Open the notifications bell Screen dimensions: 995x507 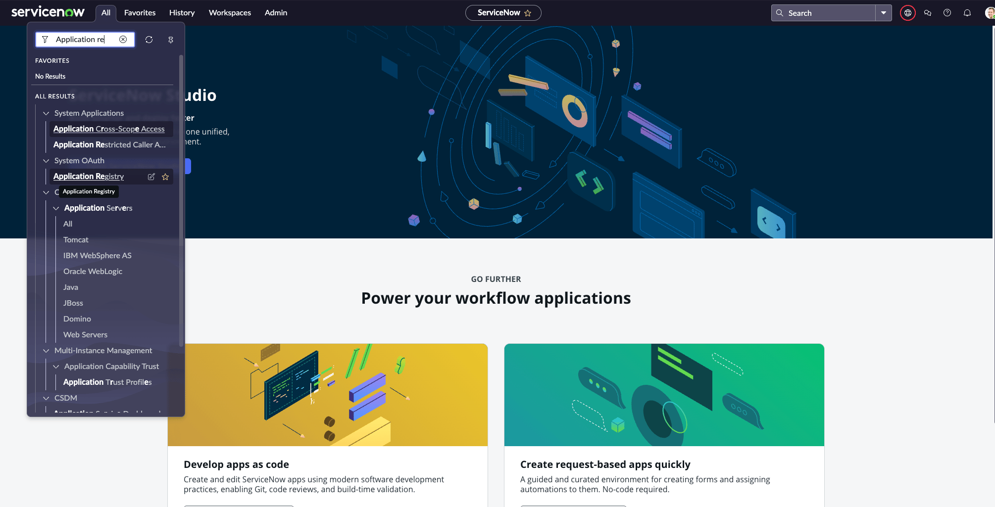(x=967, y=13)
